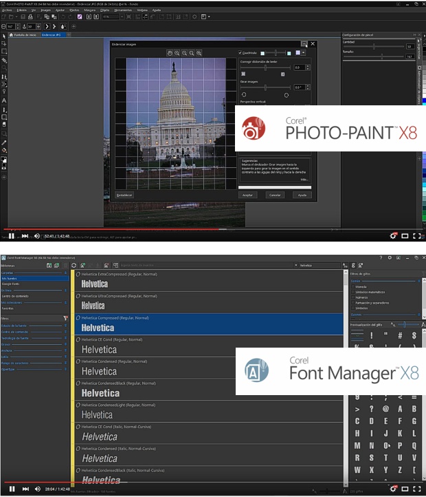Select Google Fonts in the library list
This screenshot has height=497, width=426.
click(11, 284)
